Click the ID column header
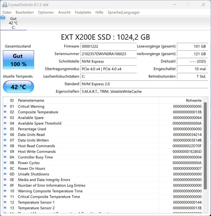Image resolution: width=211 pixels, height=216 pixels. point(12,100)
